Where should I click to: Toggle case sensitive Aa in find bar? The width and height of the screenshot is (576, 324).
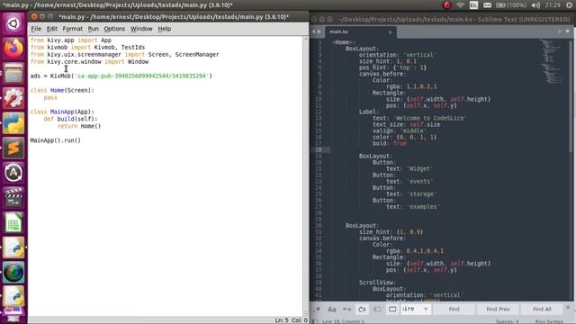coord(332,310)
